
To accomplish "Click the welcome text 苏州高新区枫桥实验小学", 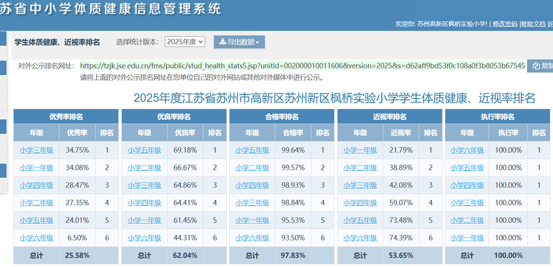I will (x=452, y=24).
